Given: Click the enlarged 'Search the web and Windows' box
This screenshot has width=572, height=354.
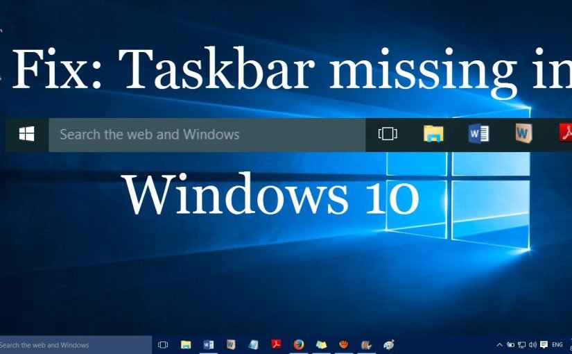Looking at the screenshot, I should [x=207, y=135].
